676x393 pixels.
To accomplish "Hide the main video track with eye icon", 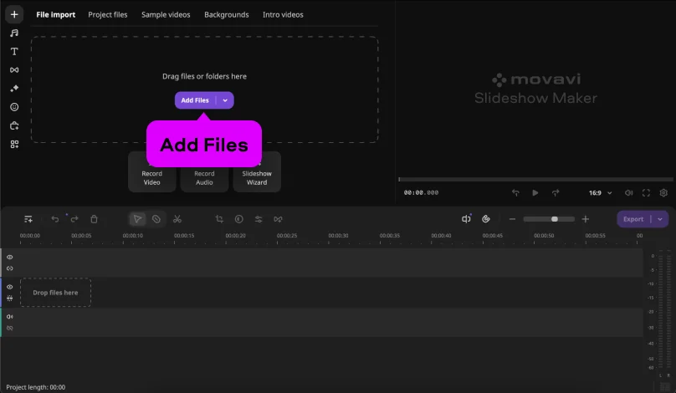I will 10,287.
